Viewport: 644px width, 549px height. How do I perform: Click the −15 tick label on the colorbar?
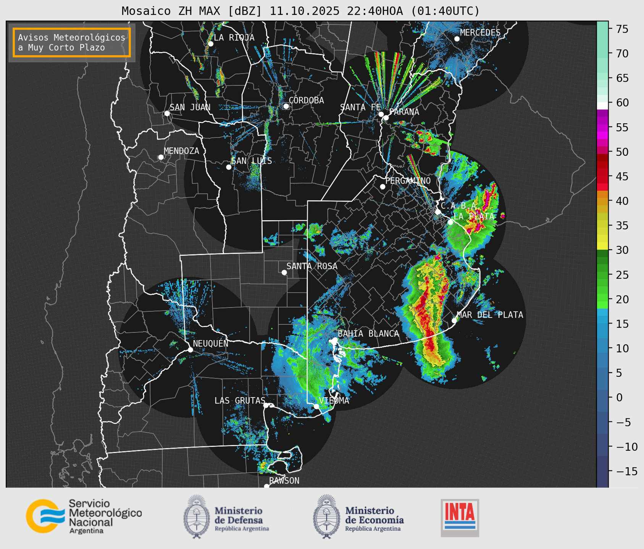pos(626,471)
